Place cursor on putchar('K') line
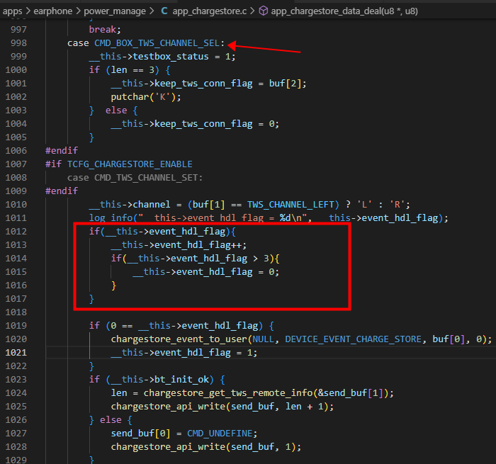The height and width of the screenshot is (464, 496). 146,97
